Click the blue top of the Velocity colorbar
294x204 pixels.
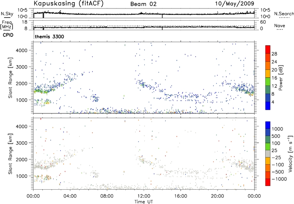268,125
